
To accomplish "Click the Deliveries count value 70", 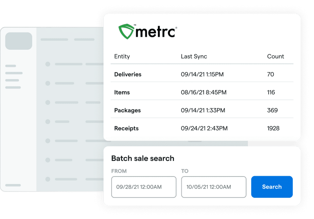I will tap(270, 74).
